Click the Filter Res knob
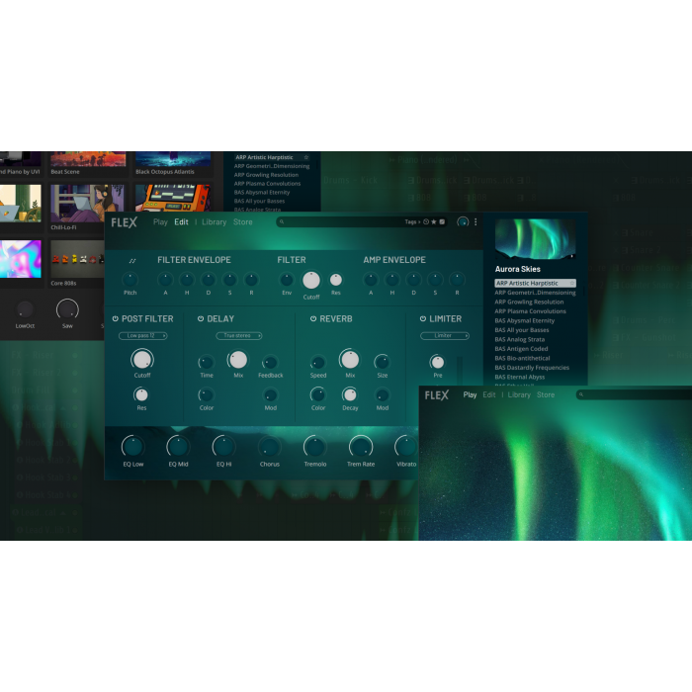 (x=336, y=280)
